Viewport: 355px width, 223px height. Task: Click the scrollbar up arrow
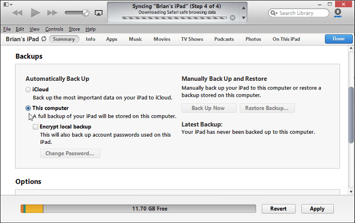tap(351, 48)
